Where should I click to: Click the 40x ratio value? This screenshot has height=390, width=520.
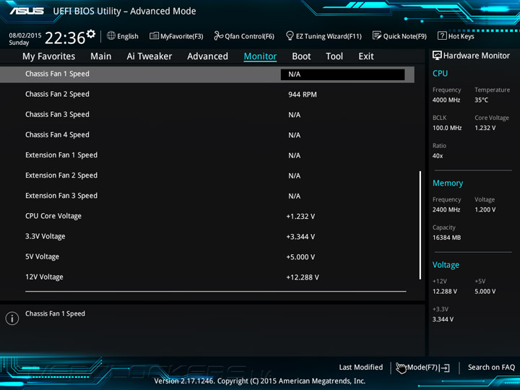[438, 156]
